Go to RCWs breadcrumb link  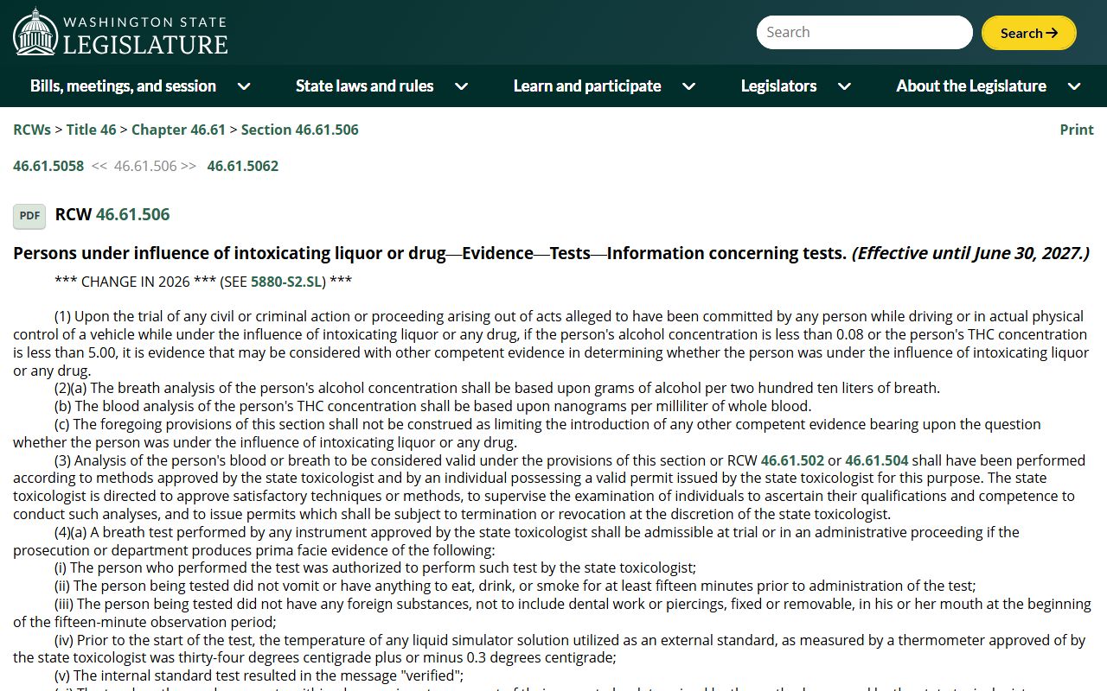pyautogui.click(x=32, y=130)
